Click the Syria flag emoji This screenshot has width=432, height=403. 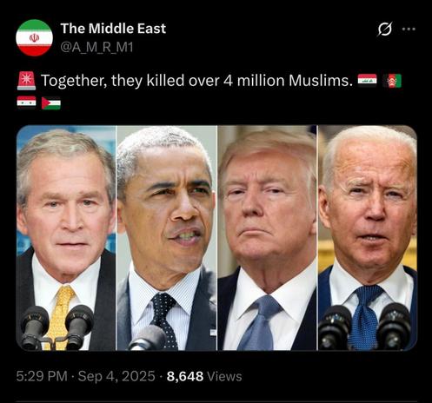26,102
